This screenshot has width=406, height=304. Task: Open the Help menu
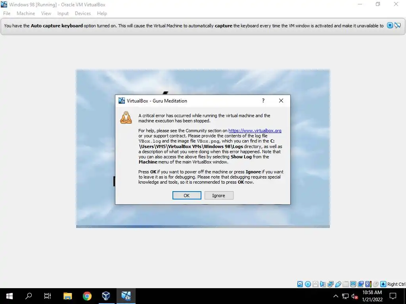(x=102, y=13)
